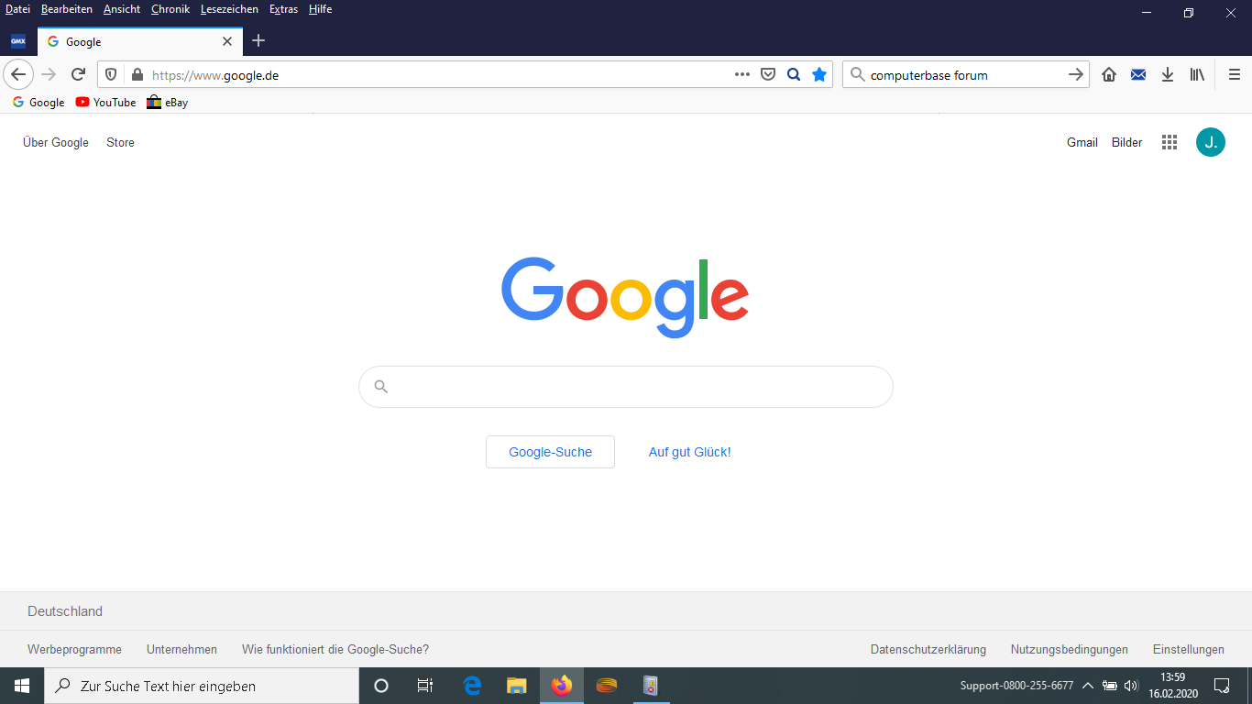Open the Windows notification center icon

click(x=1222, y=686)
